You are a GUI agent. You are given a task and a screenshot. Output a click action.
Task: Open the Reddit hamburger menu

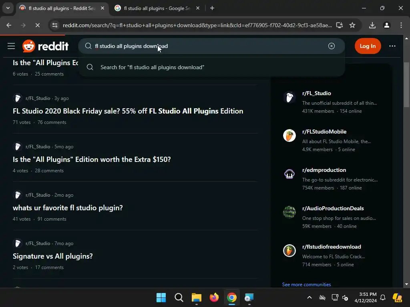[11, 46]
